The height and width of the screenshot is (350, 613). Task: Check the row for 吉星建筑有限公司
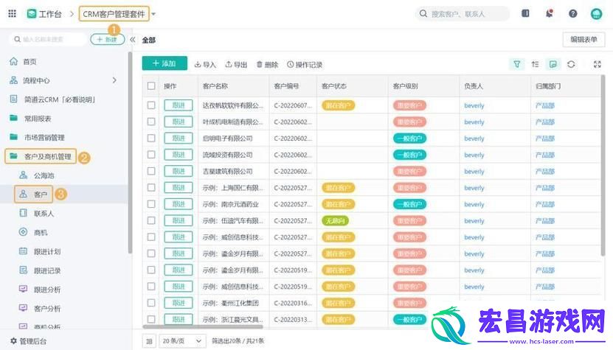[151, 171]
